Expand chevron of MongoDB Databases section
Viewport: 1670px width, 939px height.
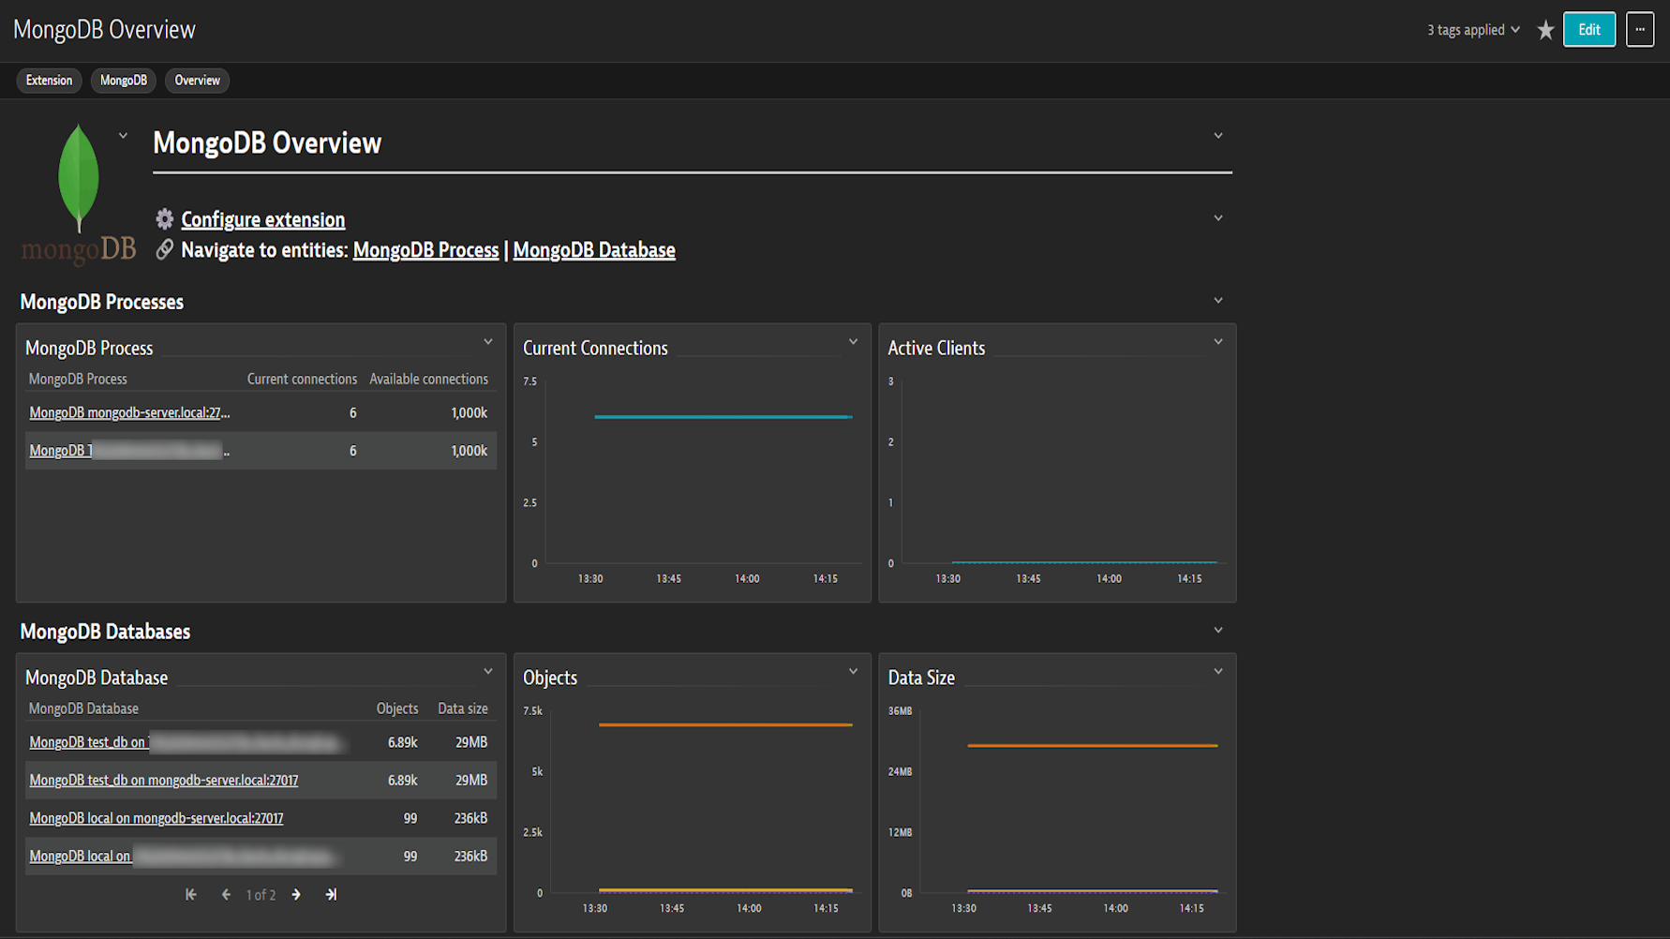1218,631
